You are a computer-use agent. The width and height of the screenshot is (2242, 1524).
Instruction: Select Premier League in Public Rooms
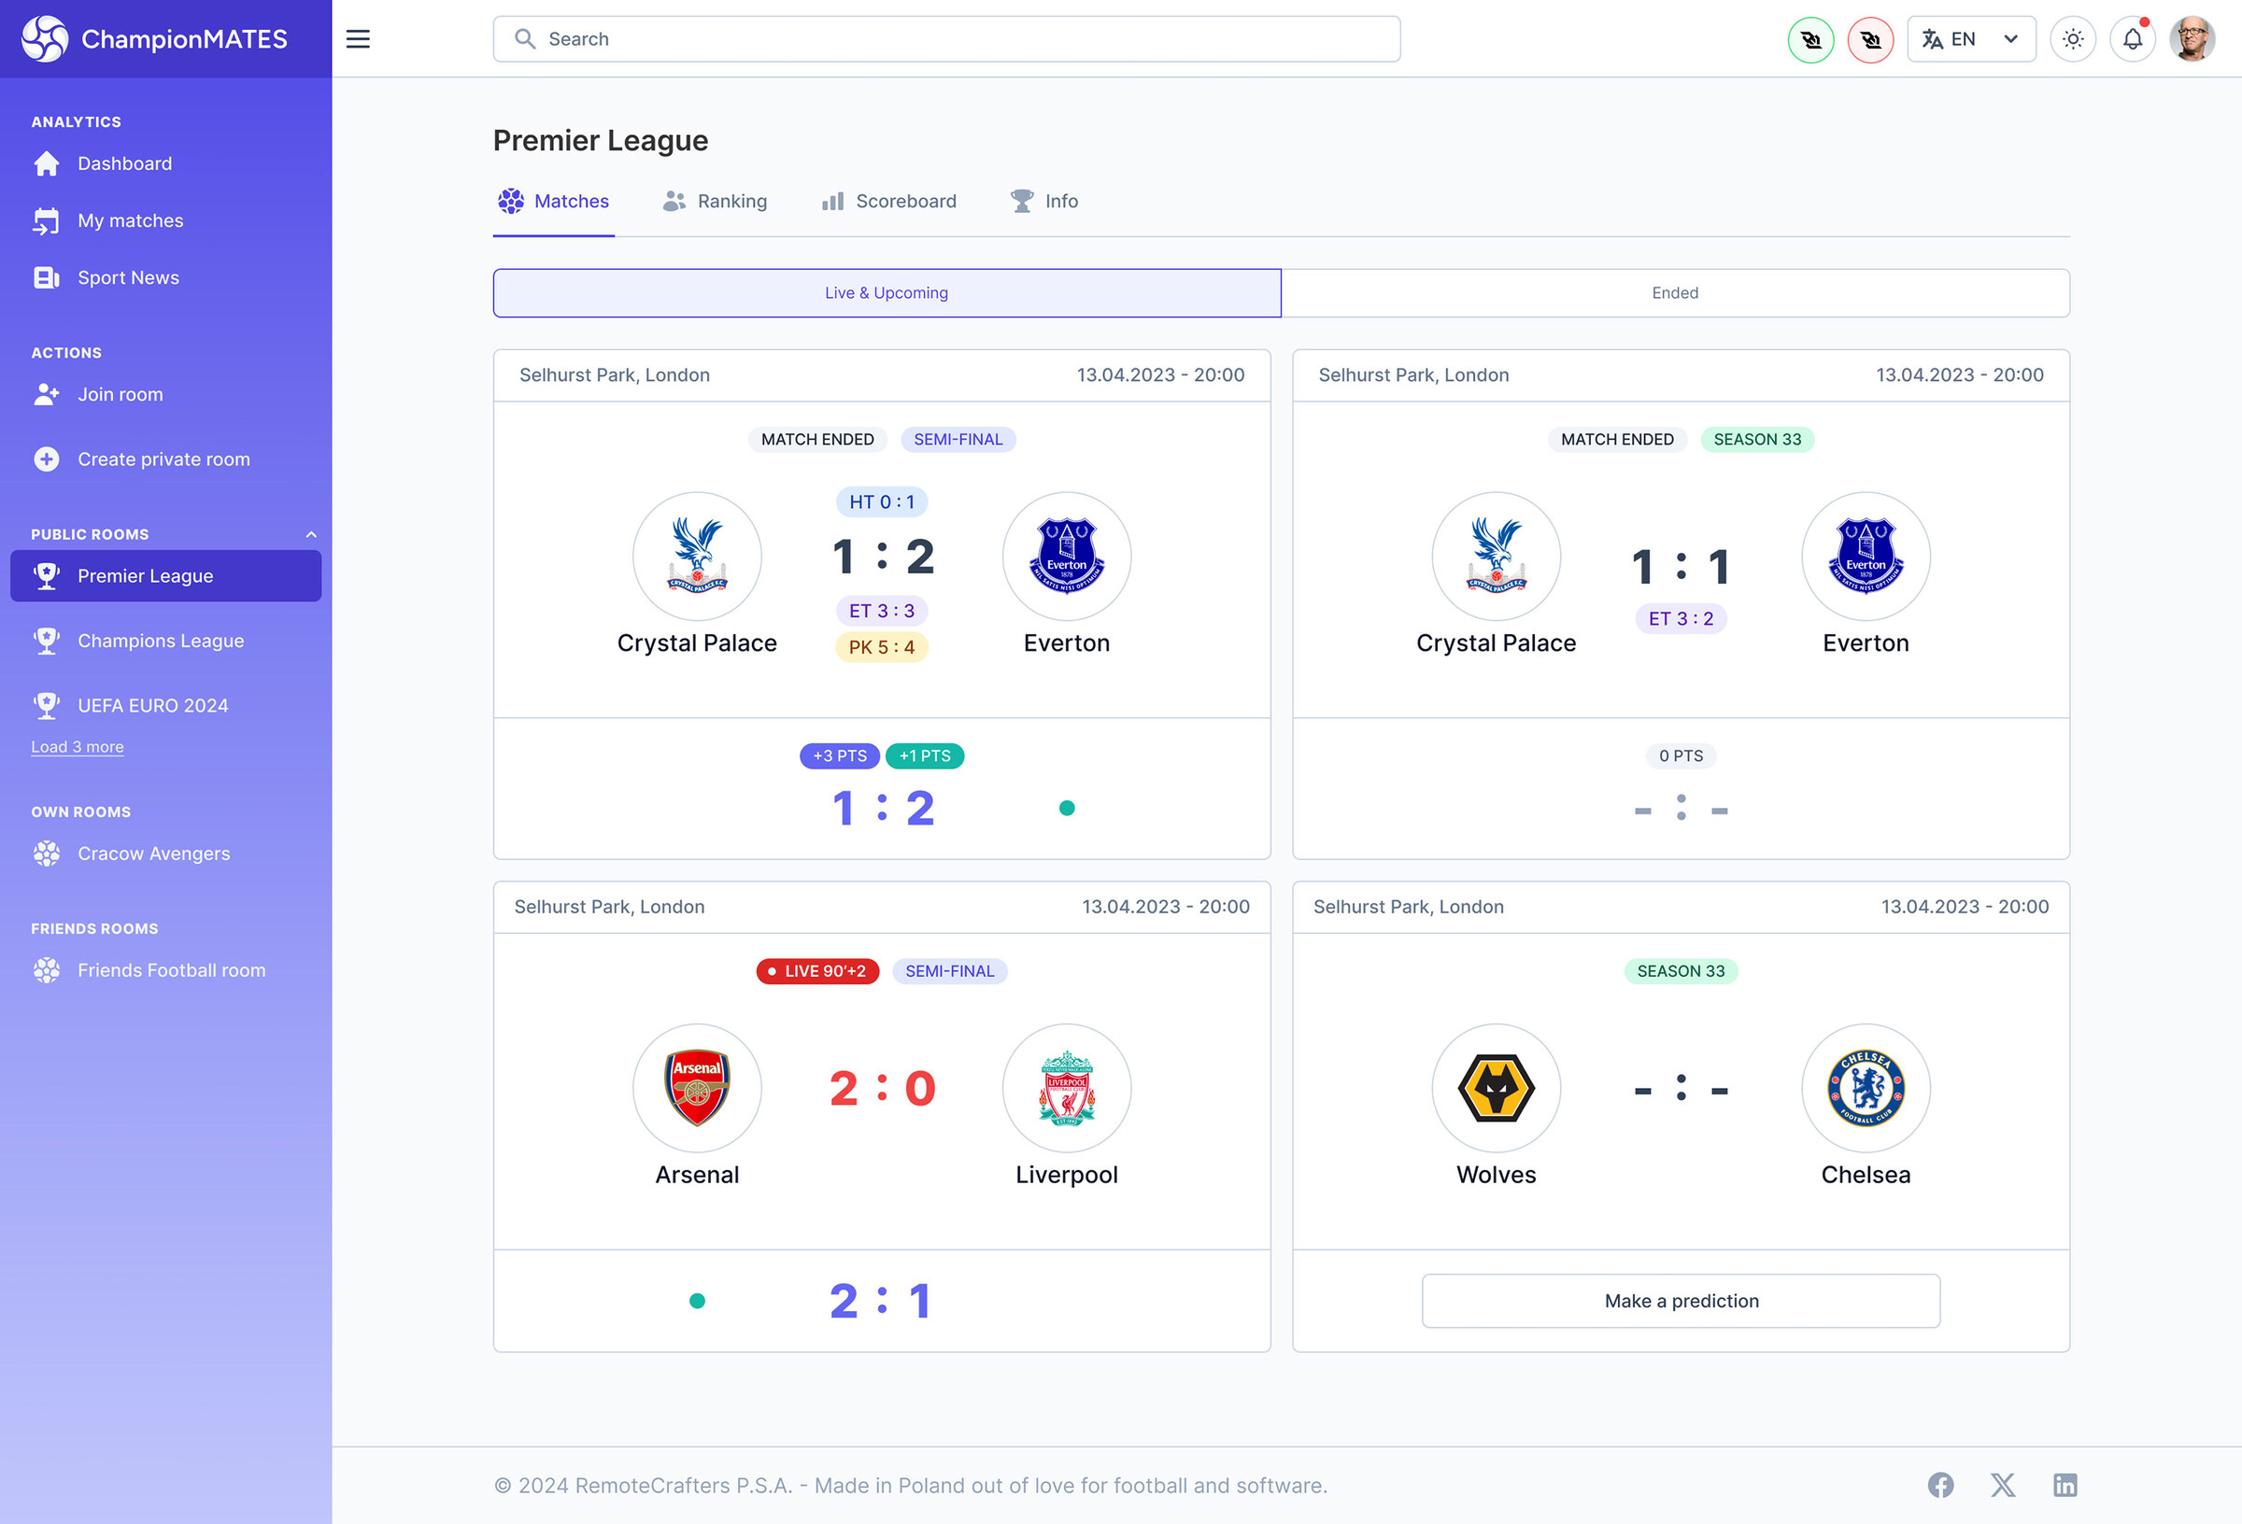pos(166,576)
